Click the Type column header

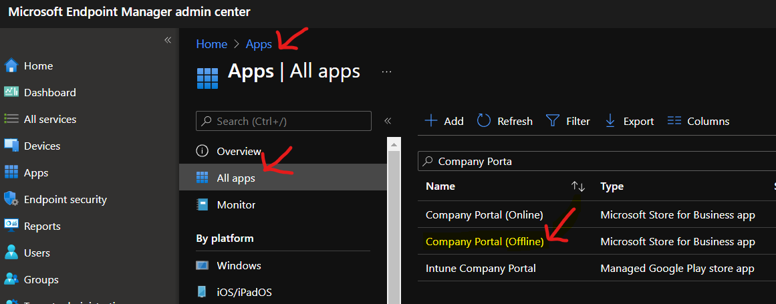pos(612,186)
